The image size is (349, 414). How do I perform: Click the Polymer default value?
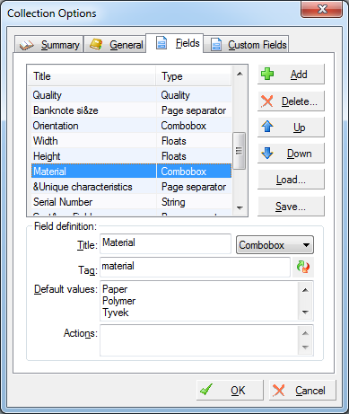click(x=118, y=301)
